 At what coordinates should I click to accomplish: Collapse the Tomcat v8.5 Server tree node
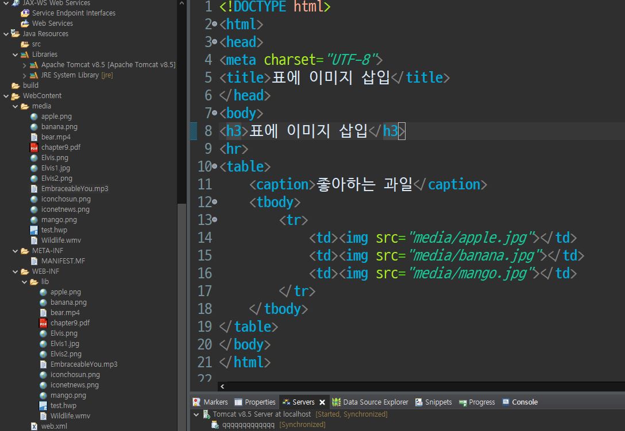pos(195,414)
